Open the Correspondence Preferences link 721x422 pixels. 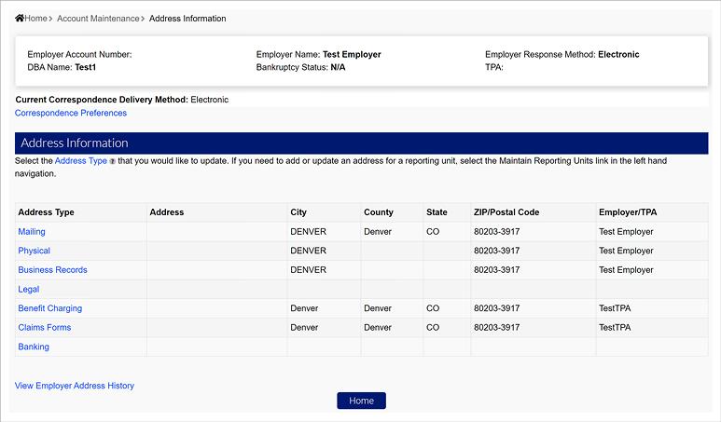[x=71, y=114]
